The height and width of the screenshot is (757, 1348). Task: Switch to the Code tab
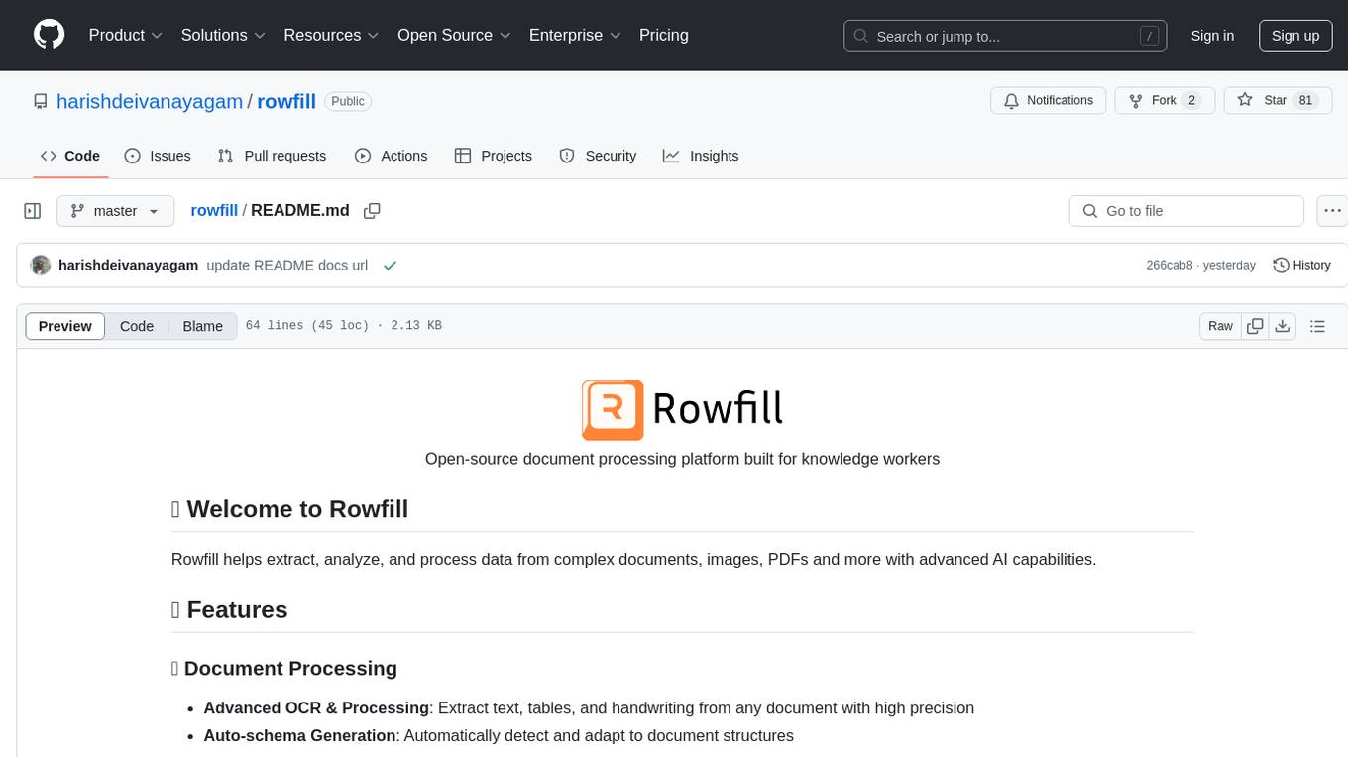click(x=70, y=156)
